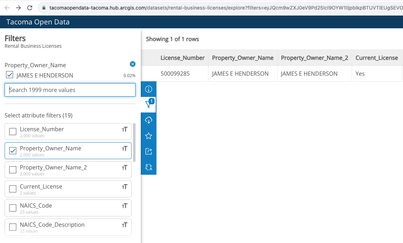
Task: Select the Yes cell under Current_License
Action: [360, 74]
